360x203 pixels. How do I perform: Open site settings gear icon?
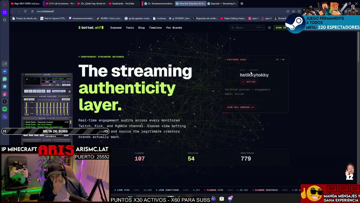pos(269,28)
